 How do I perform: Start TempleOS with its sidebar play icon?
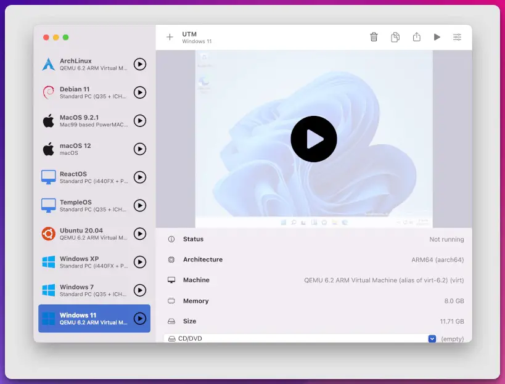tap(139, 205)
